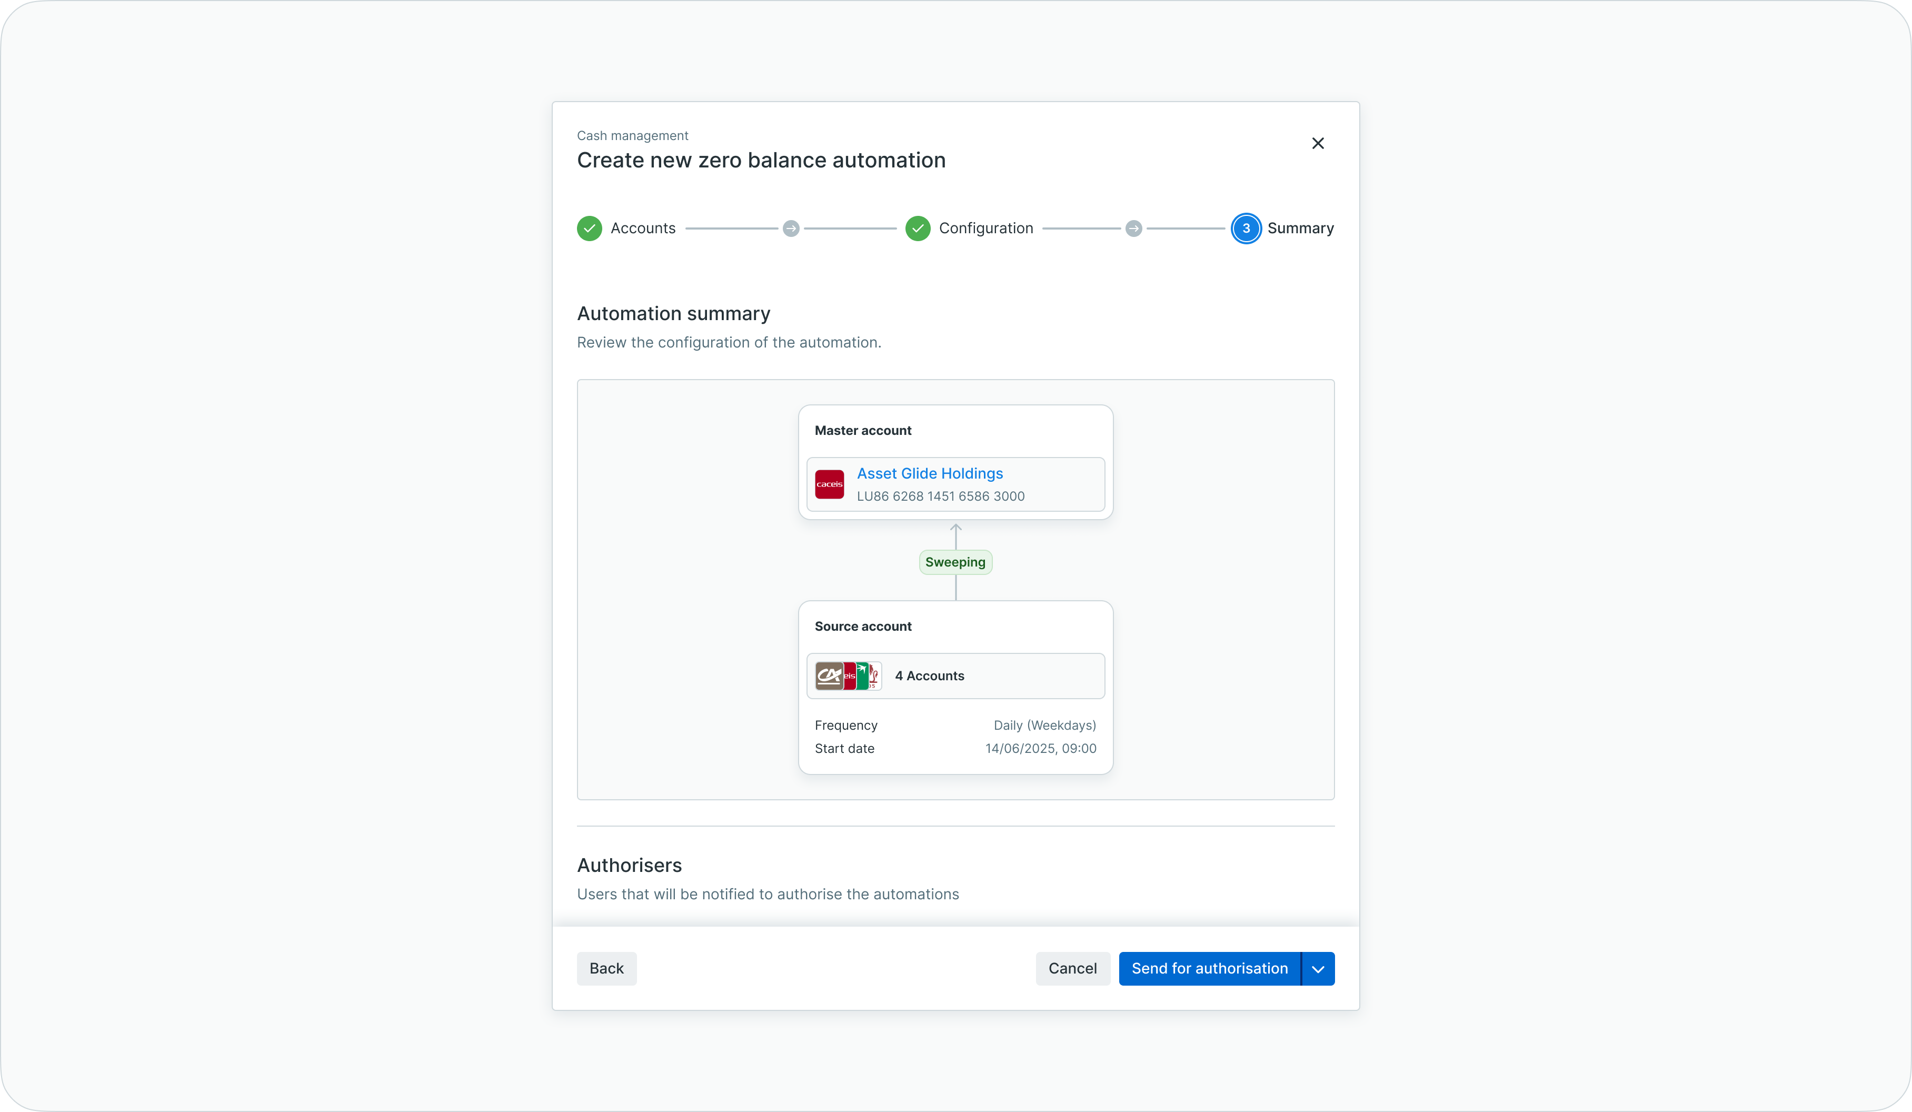Open the Send for authorisation dropdown arrow
1912x1112 pixels.
coord(1318,969)
